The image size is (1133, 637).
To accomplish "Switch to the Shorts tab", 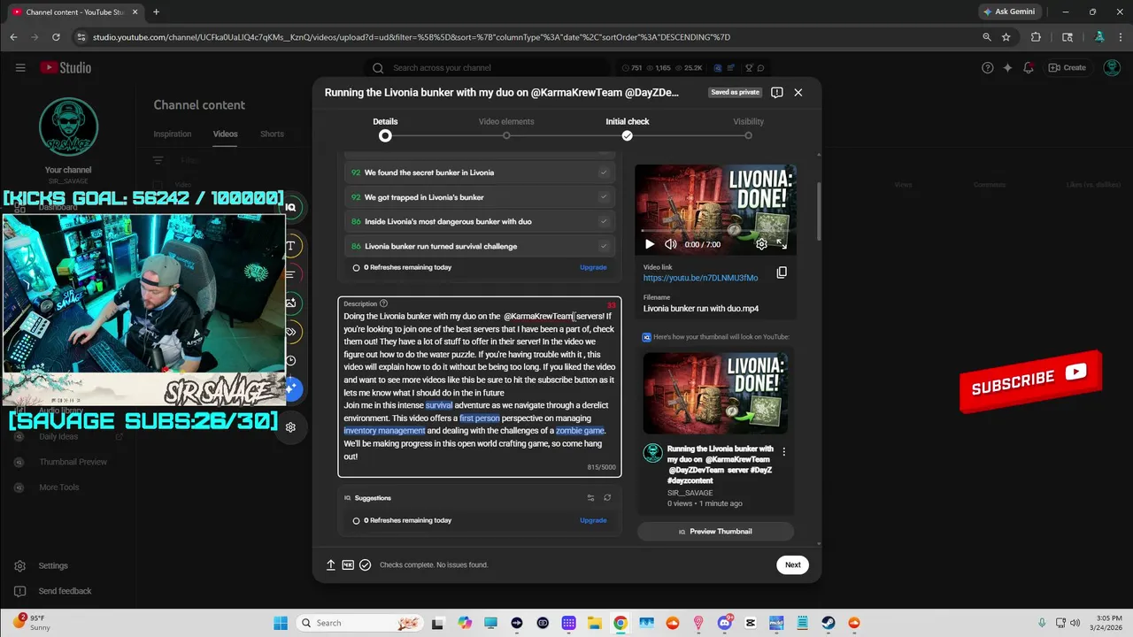I will click(272, 134).
